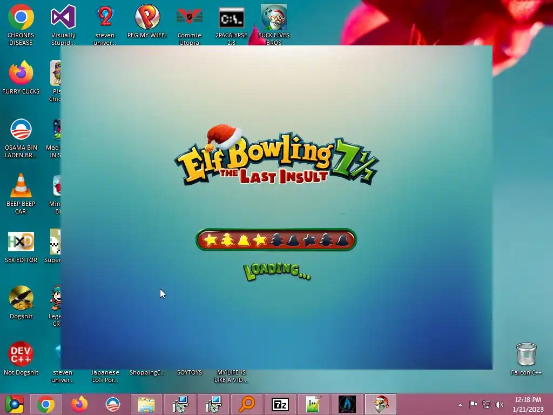Select the ShoppingC... desktop label
Screen dimensions: 553x415
(147, 372)
